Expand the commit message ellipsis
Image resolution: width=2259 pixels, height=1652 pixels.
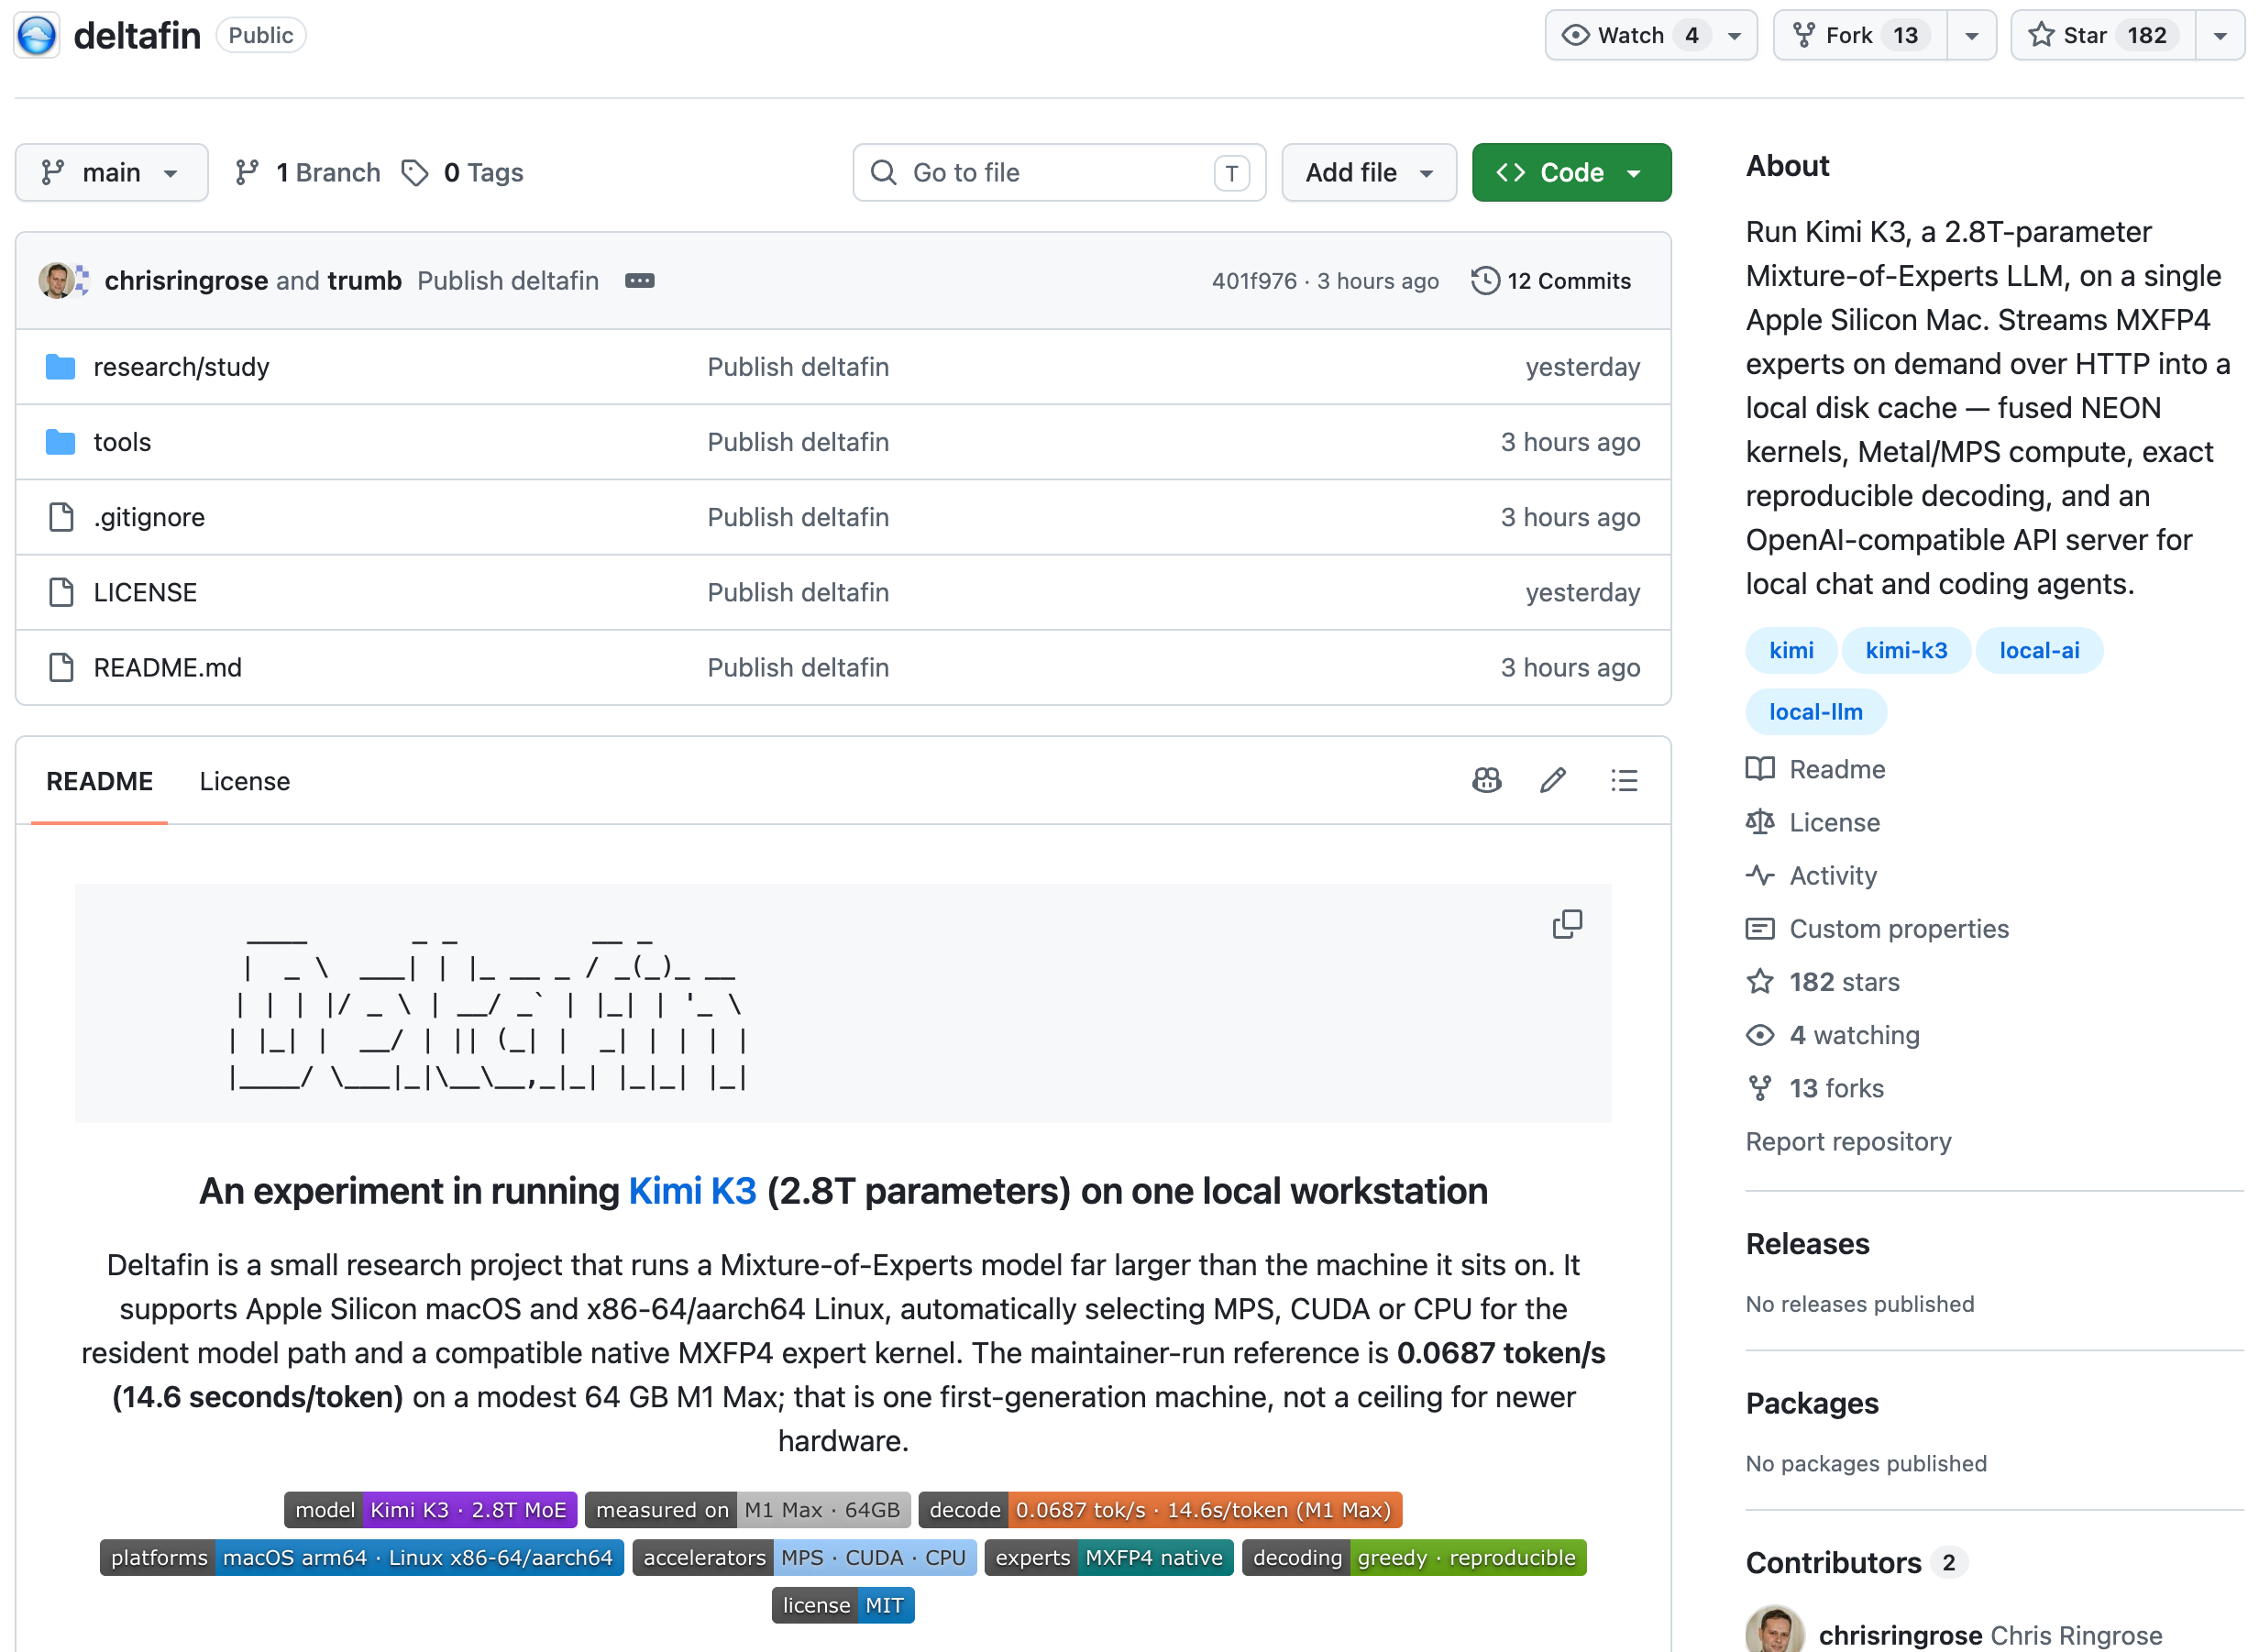(640, 280)
